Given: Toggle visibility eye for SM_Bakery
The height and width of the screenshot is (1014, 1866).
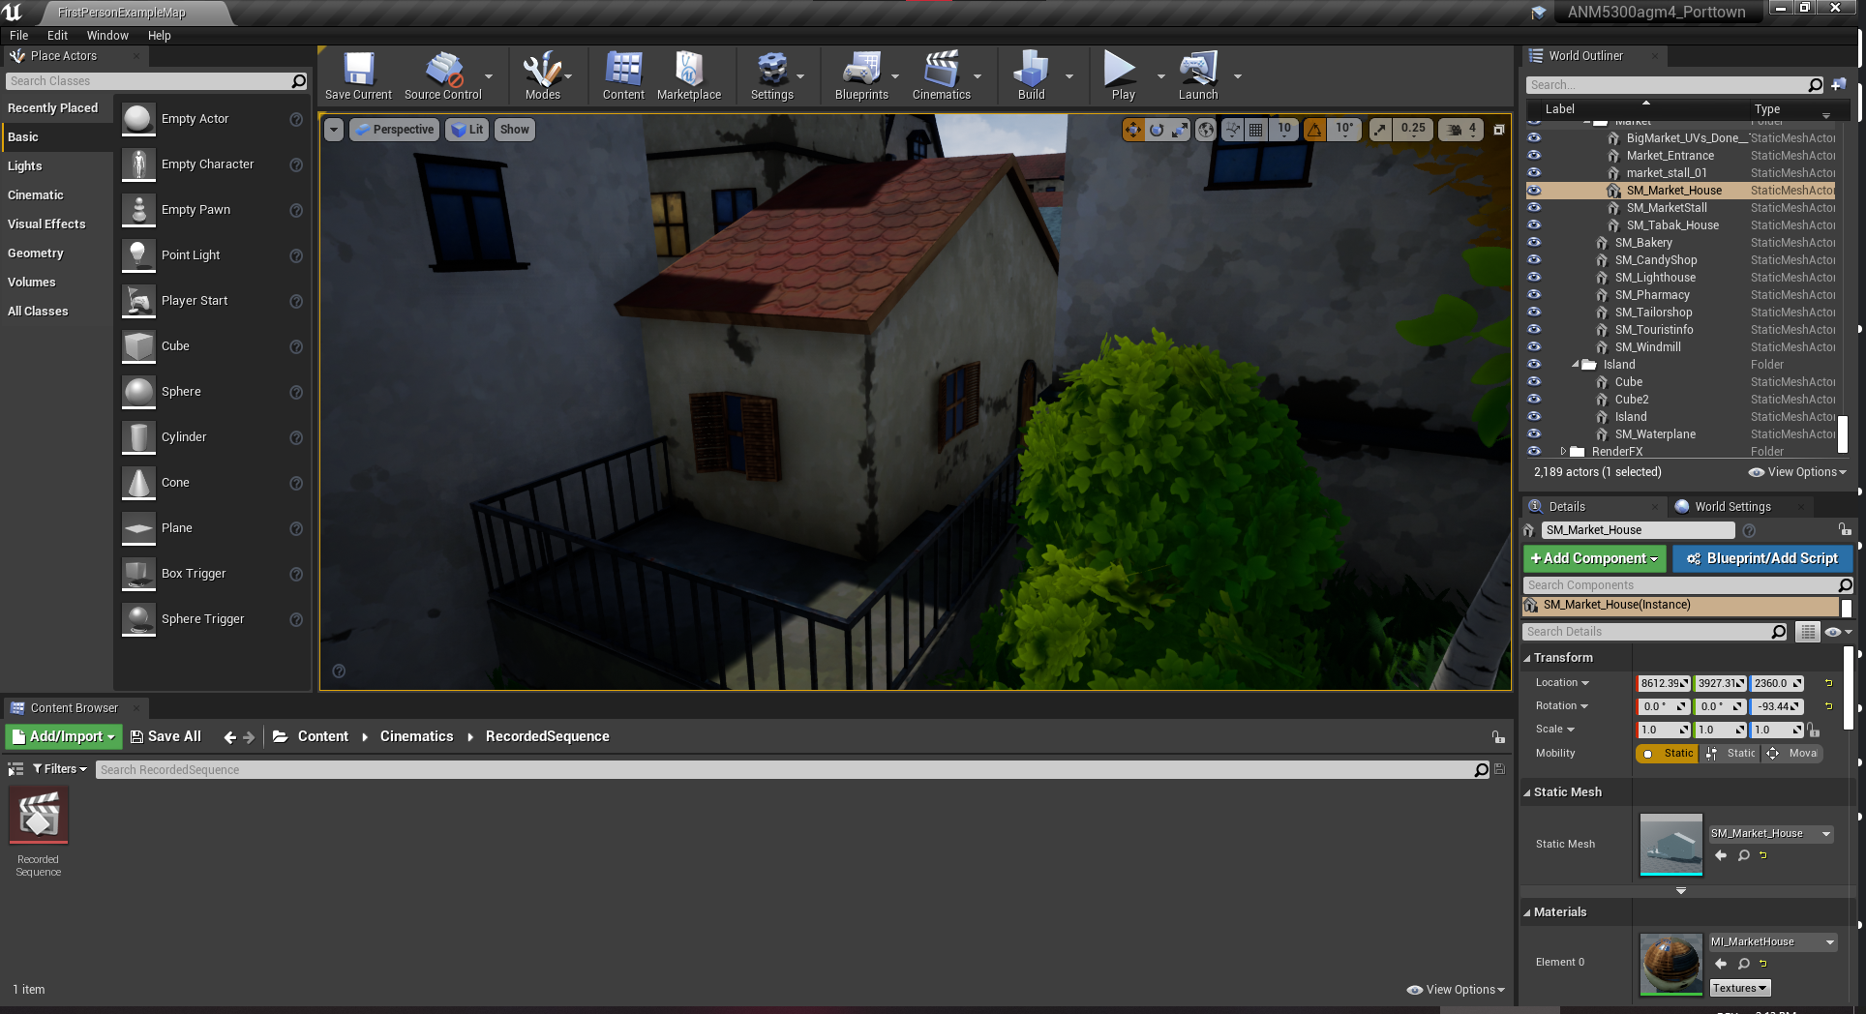Looking at the screenshot, I should coord(1534,243).
